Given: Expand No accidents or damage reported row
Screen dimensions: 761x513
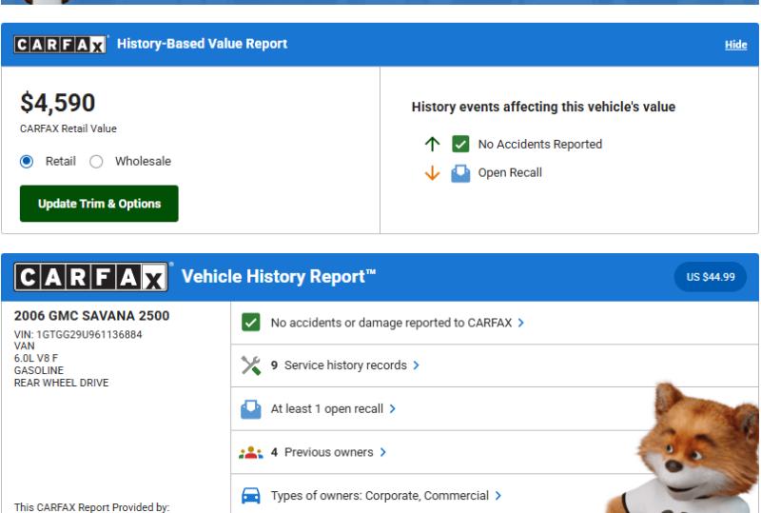Looking at the screenshot, I should (x=397, y=323).
